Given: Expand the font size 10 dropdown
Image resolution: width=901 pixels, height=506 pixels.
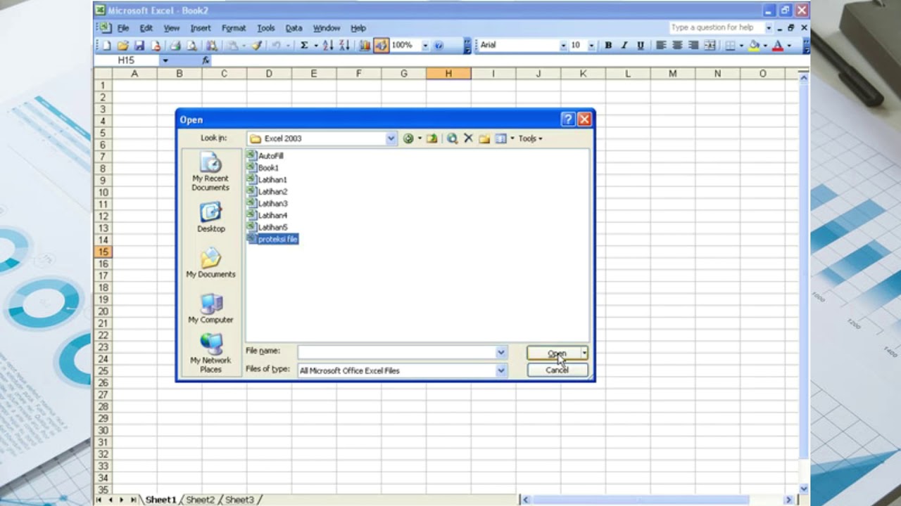Looking at the screenshot, I should coord(591,45).
